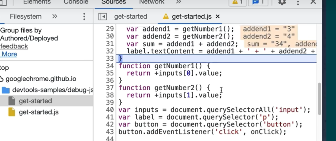Switch to the get-started editor tab

131,17
